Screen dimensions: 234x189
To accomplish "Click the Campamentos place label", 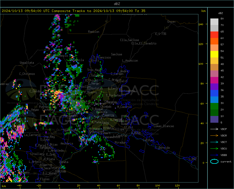I will point(112,137).
